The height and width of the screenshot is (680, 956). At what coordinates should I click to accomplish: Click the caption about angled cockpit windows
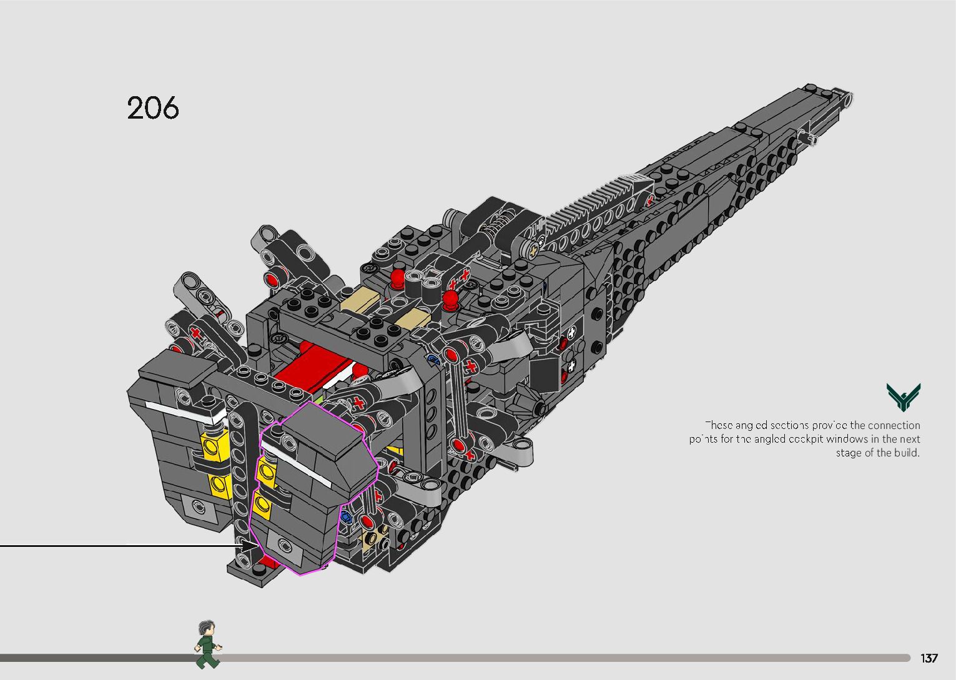[x=806, y=439]
